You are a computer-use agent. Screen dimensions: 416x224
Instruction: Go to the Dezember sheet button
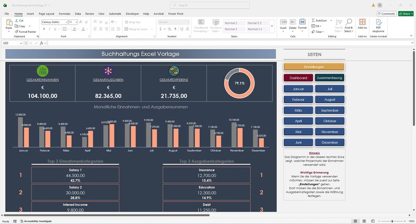pyautogui.click(x=330, y=142)
